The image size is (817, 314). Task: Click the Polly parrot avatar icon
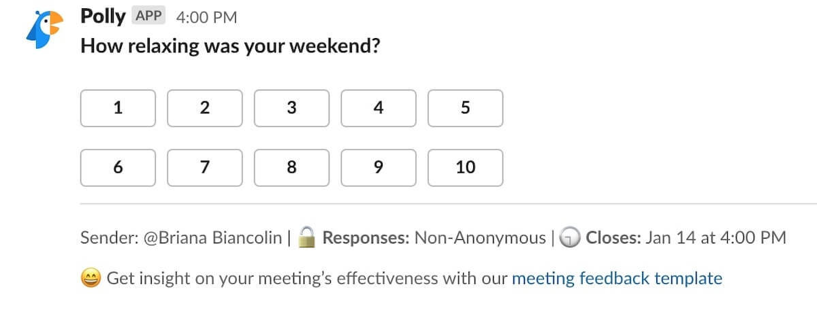click(44, 30)
